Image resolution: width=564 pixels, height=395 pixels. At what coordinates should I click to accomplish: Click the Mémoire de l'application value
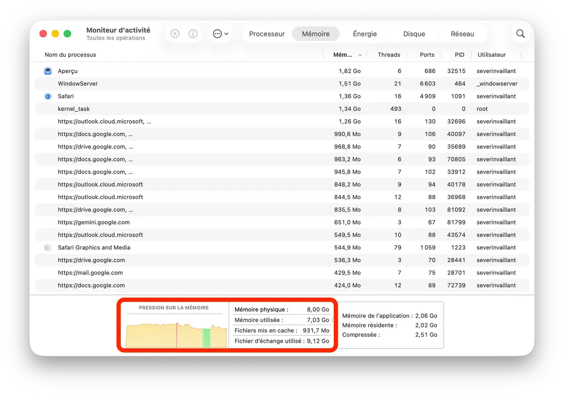426,316
